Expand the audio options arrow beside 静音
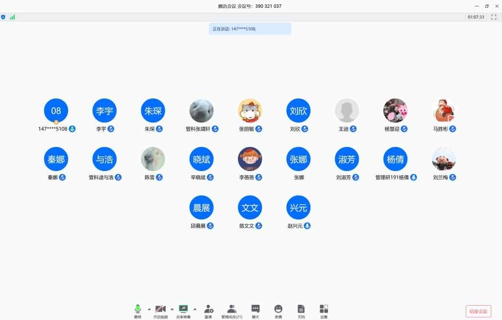 pos(149,309)
